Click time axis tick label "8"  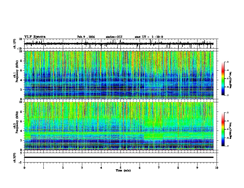(x=178, y=168)
